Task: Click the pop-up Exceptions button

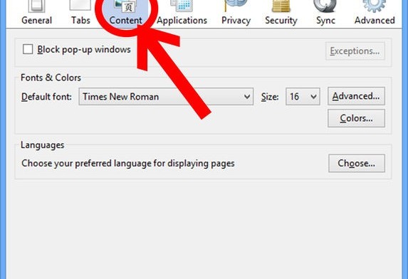Action: 355,51
